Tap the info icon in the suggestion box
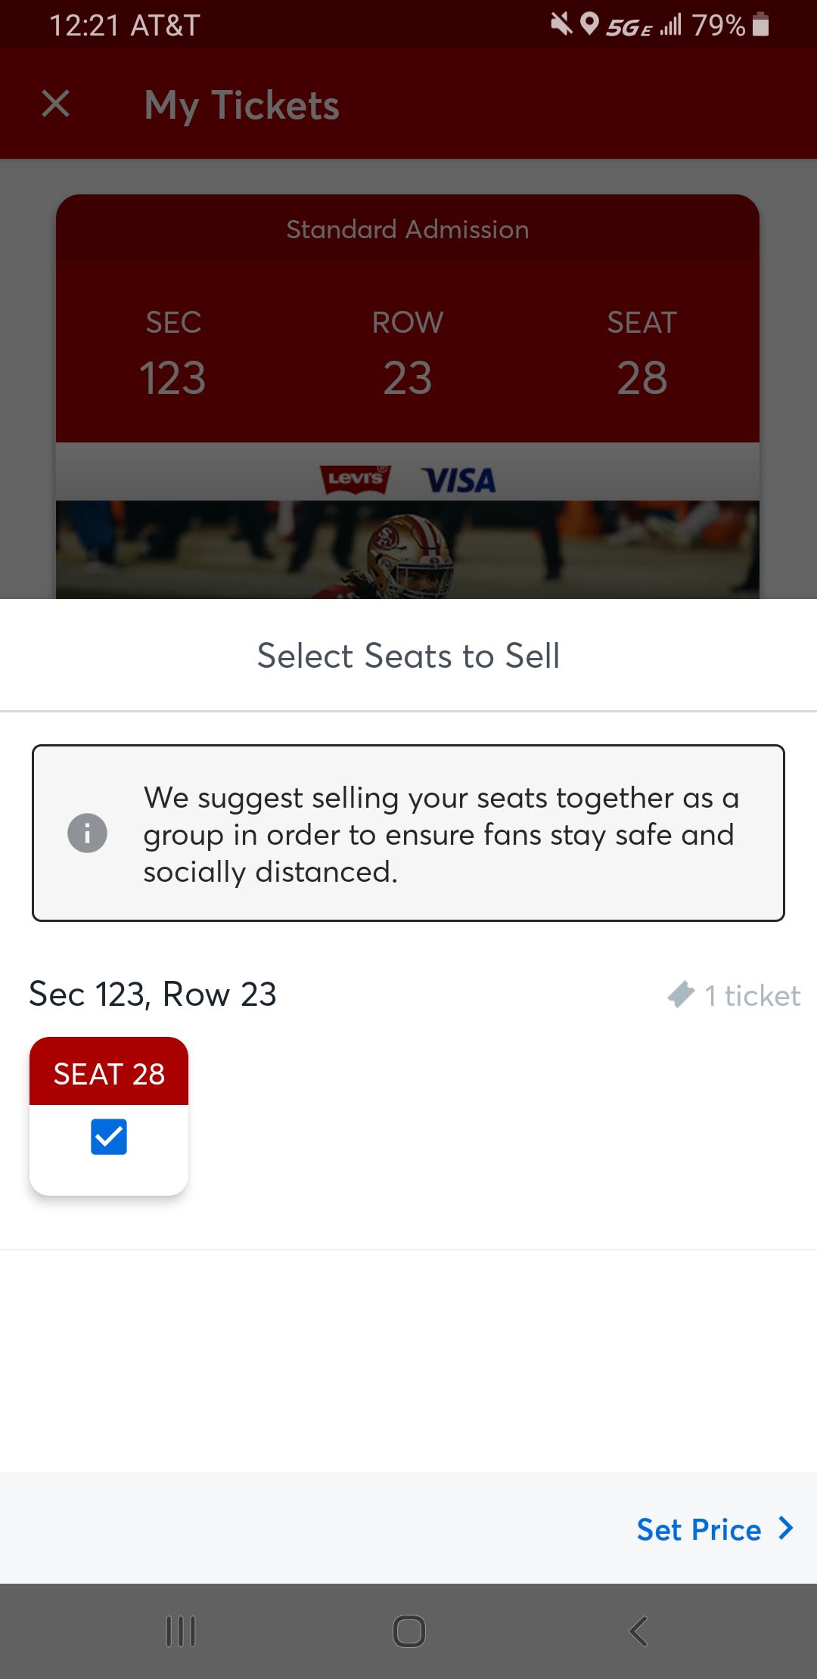 click(x=87, y=833)
